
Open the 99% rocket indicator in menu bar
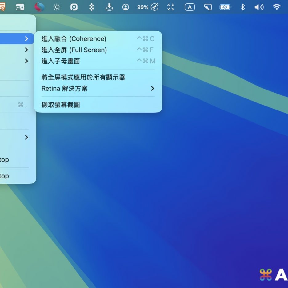[x=148, y=7]
